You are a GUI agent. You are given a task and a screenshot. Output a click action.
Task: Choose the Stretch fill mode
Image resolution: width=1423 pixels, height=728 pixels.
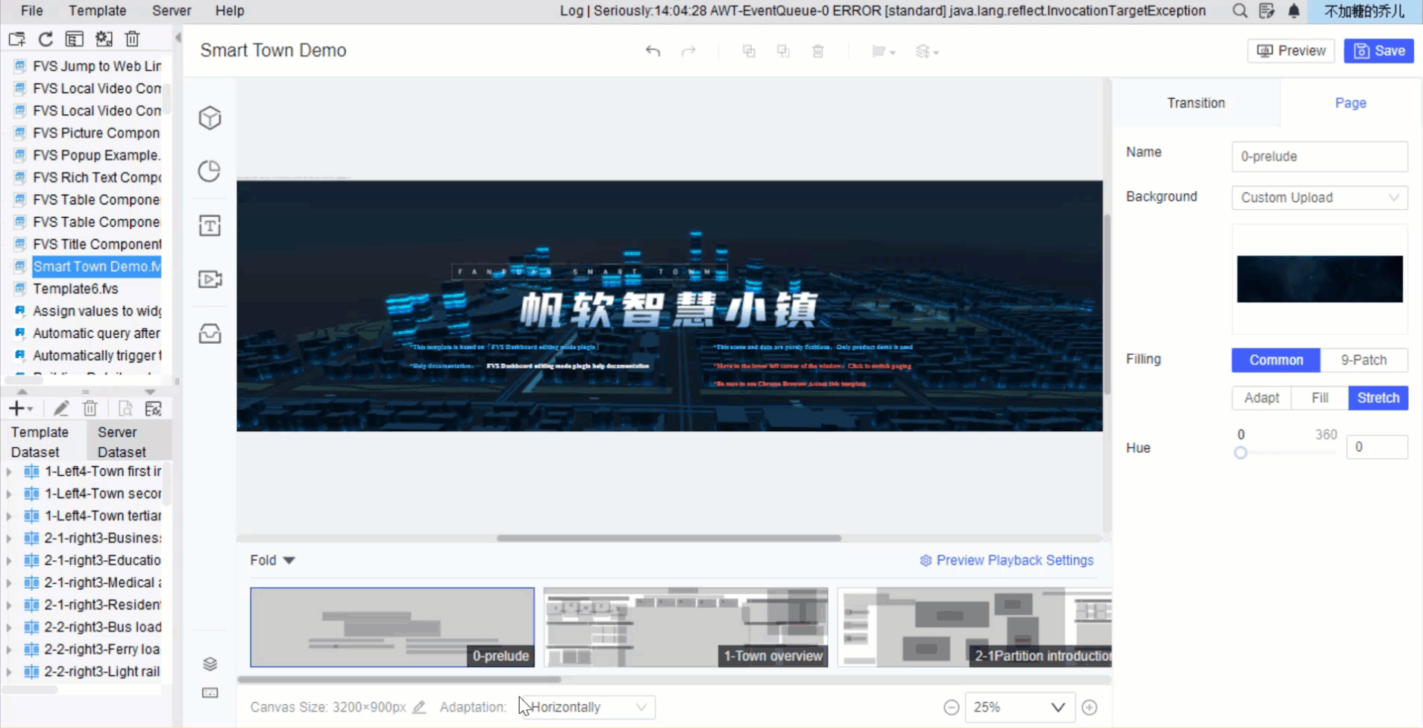[x=1378, y=398]
